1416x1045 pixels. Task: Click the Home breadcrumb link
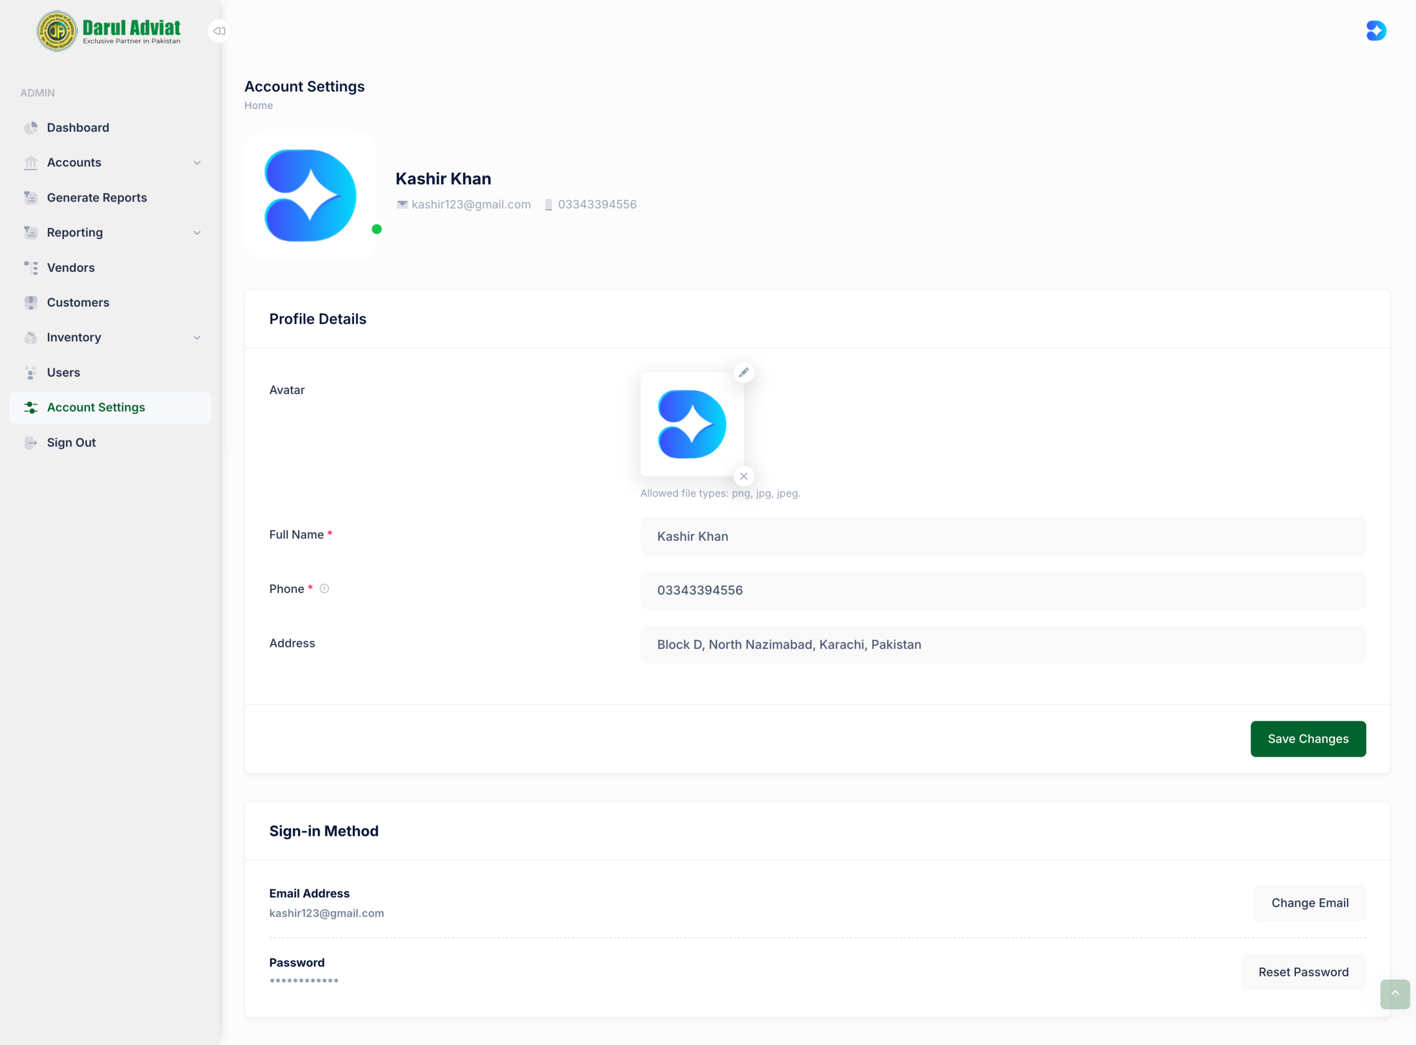tap(258, 105)
